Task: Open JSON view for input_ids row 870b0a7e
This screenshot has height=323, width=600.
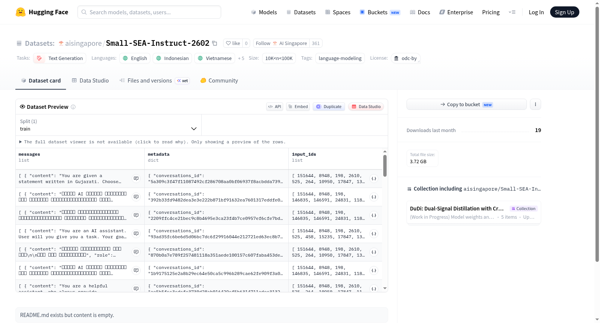Action: (374, 252)
